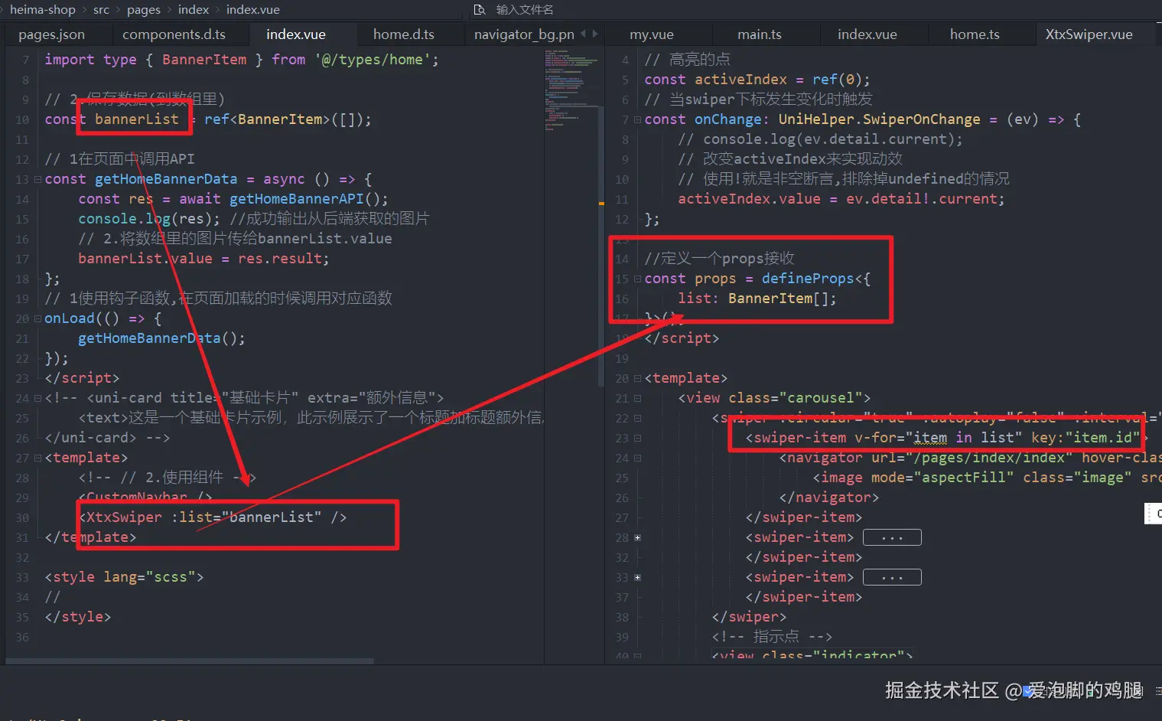Click 'res.result' on left line 17

coord(280,259)
